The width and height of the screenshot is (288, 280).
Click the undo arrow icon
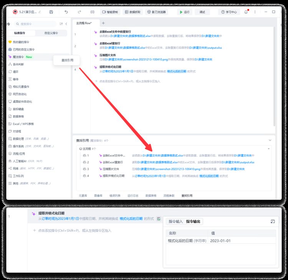[x=66, y=12]
